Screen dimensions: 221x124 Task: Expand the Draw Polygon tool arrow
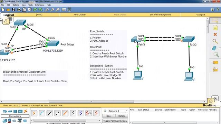point(220,48)
